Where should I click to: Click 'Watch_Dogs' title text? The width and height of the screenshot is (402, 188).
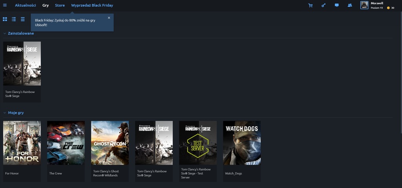[x=234, y=174]
